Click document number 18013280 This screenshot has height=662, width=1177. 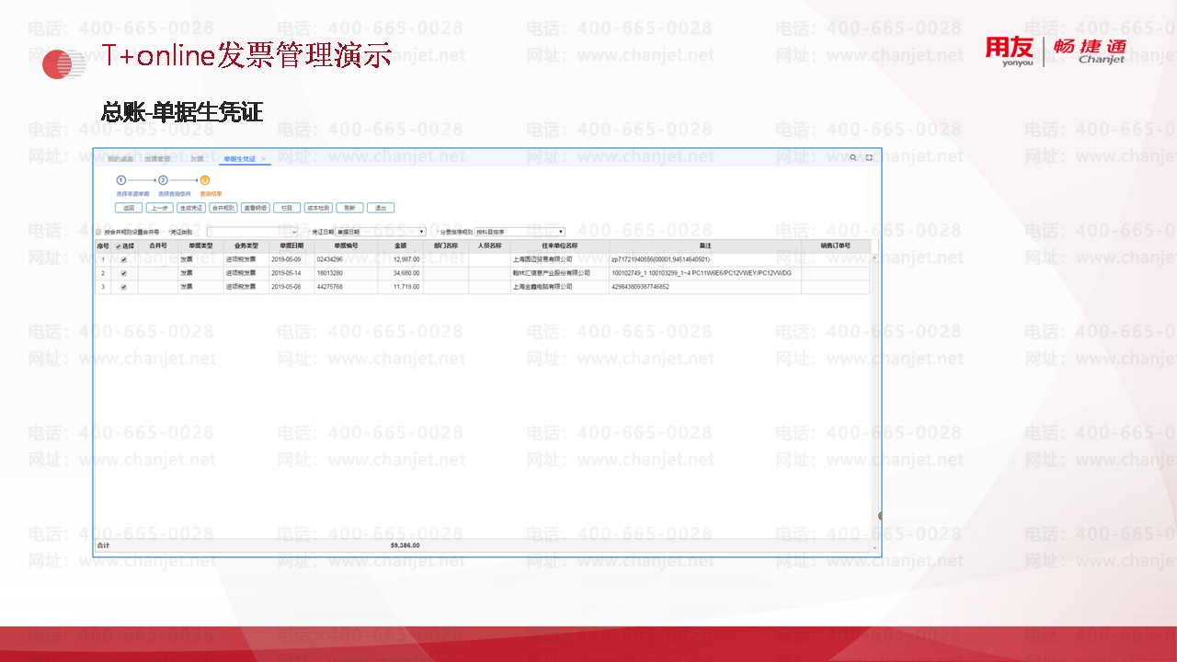330,273
